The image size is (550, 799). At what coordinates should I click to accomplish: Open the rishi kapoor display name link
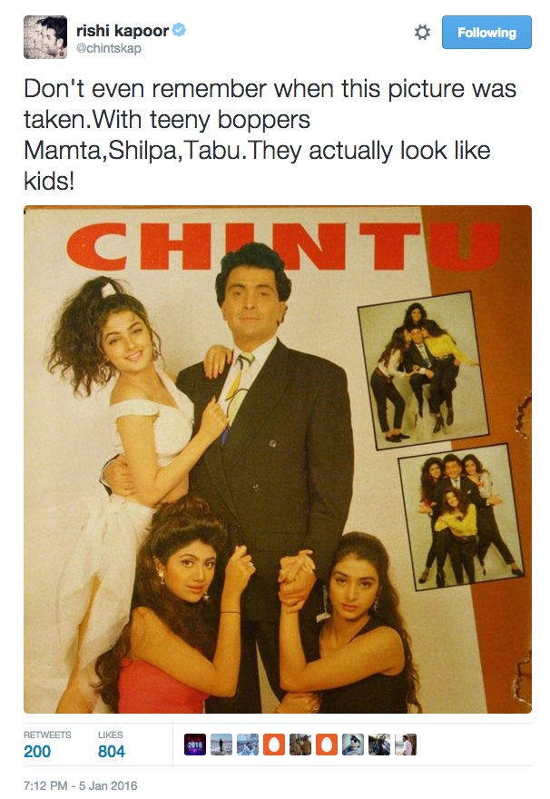[123, 31]
